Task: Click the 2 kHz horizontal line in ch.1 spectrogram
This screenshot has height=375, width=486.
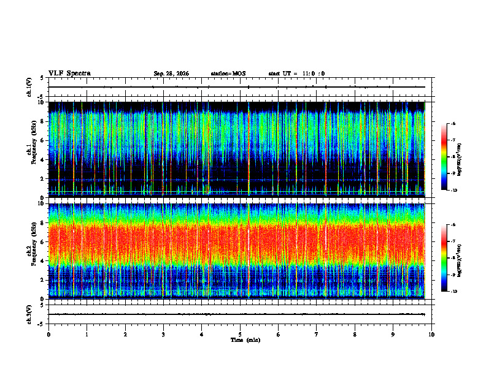Action: (236, 180)
